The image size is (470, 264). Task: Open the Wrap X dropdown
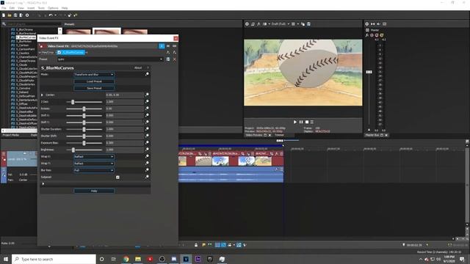pos(94,156)
